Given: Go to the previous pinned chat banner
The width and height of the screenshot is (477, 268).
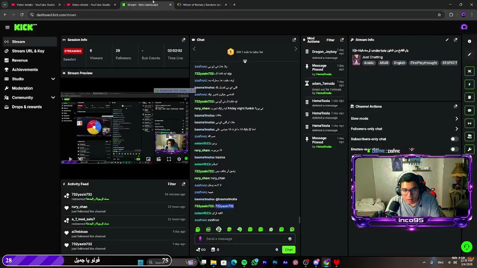Looking at the screenshot, I should [x=194, y=49].
